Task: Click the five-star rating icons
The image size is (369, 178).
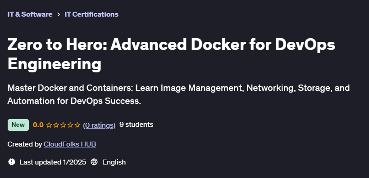Action: point(63,125)
